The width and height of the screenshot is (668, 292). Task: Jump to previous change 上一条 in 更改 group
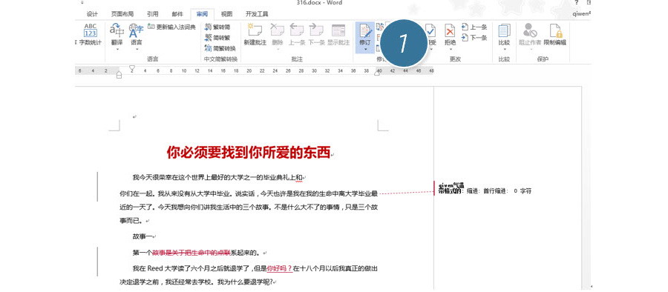(x=474, y=27)
